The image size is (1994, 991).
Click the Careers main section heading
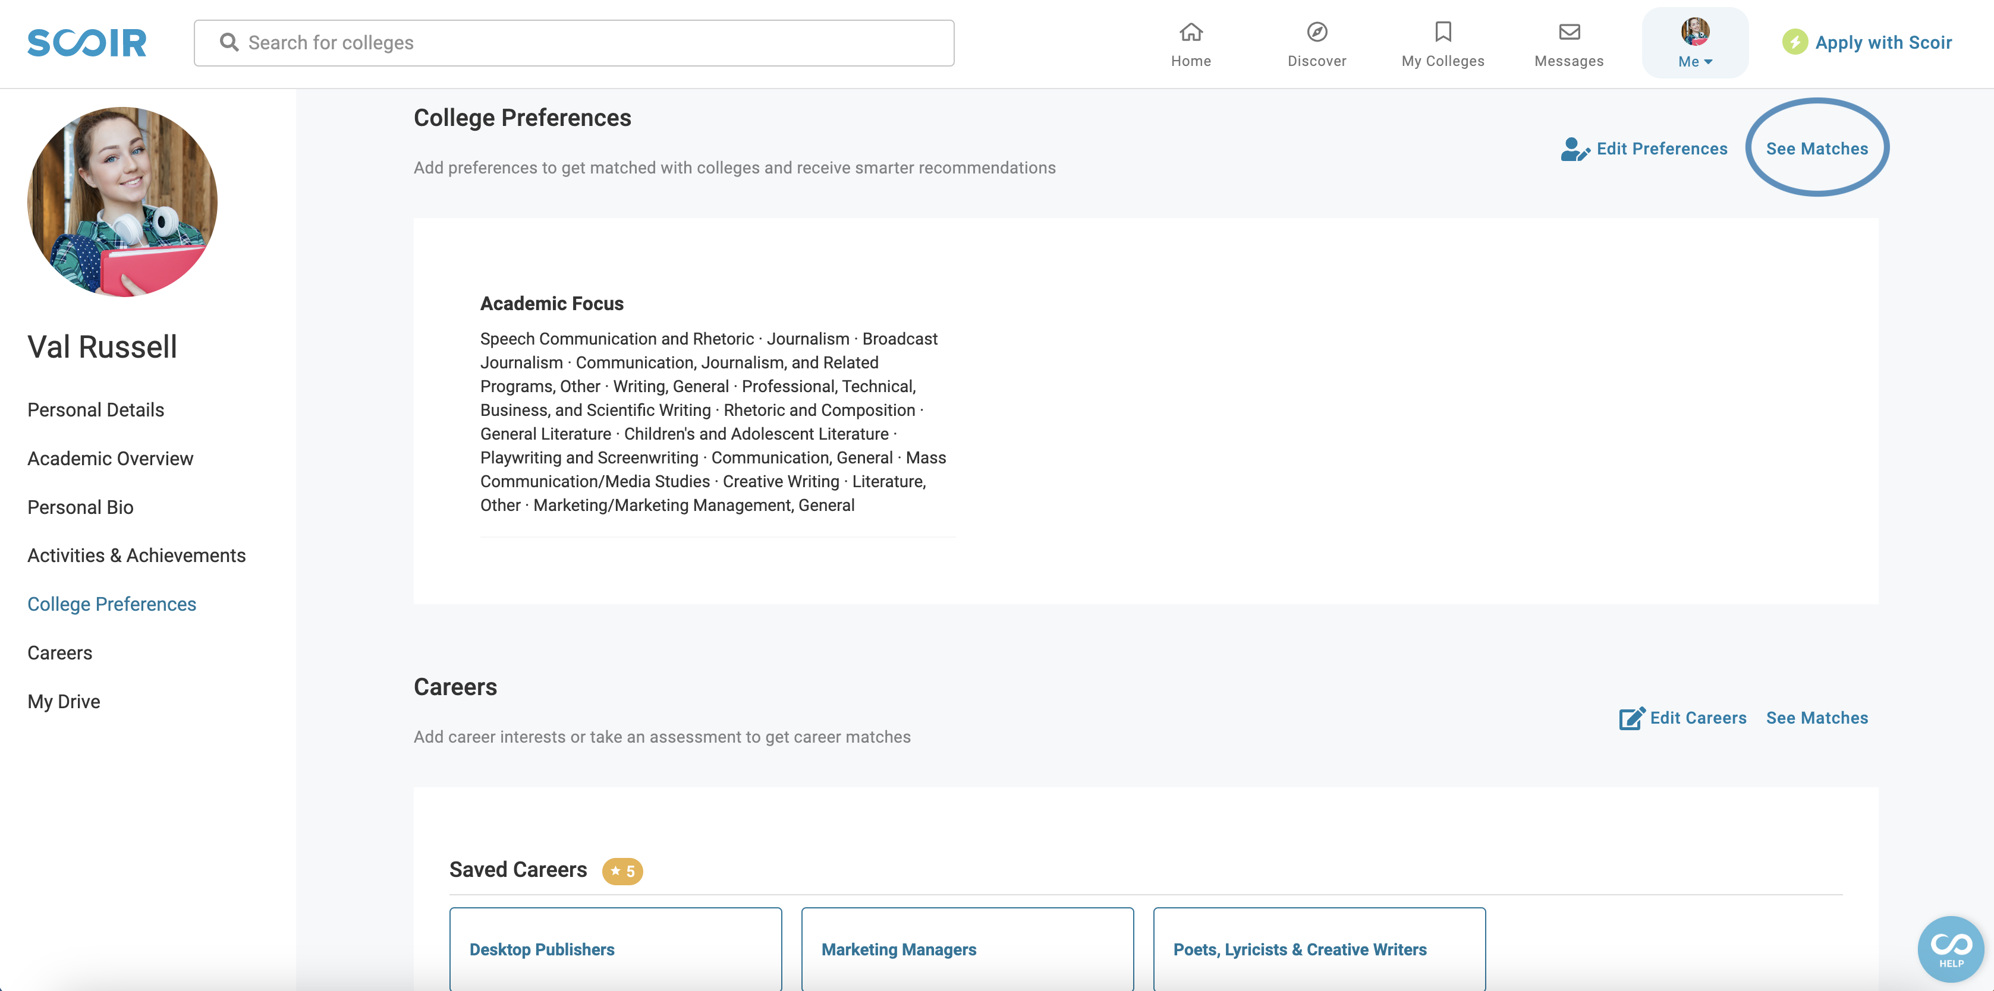coord(455,687)
